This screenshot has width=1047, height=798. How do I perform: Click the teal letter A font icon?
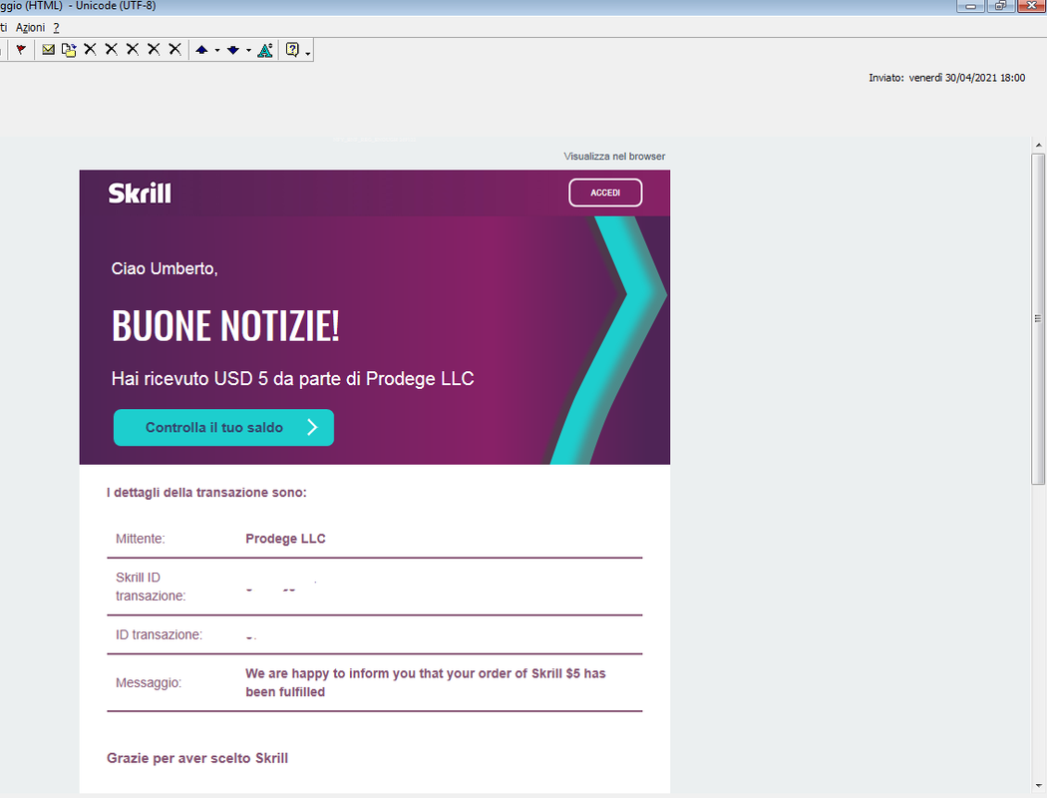265,50
